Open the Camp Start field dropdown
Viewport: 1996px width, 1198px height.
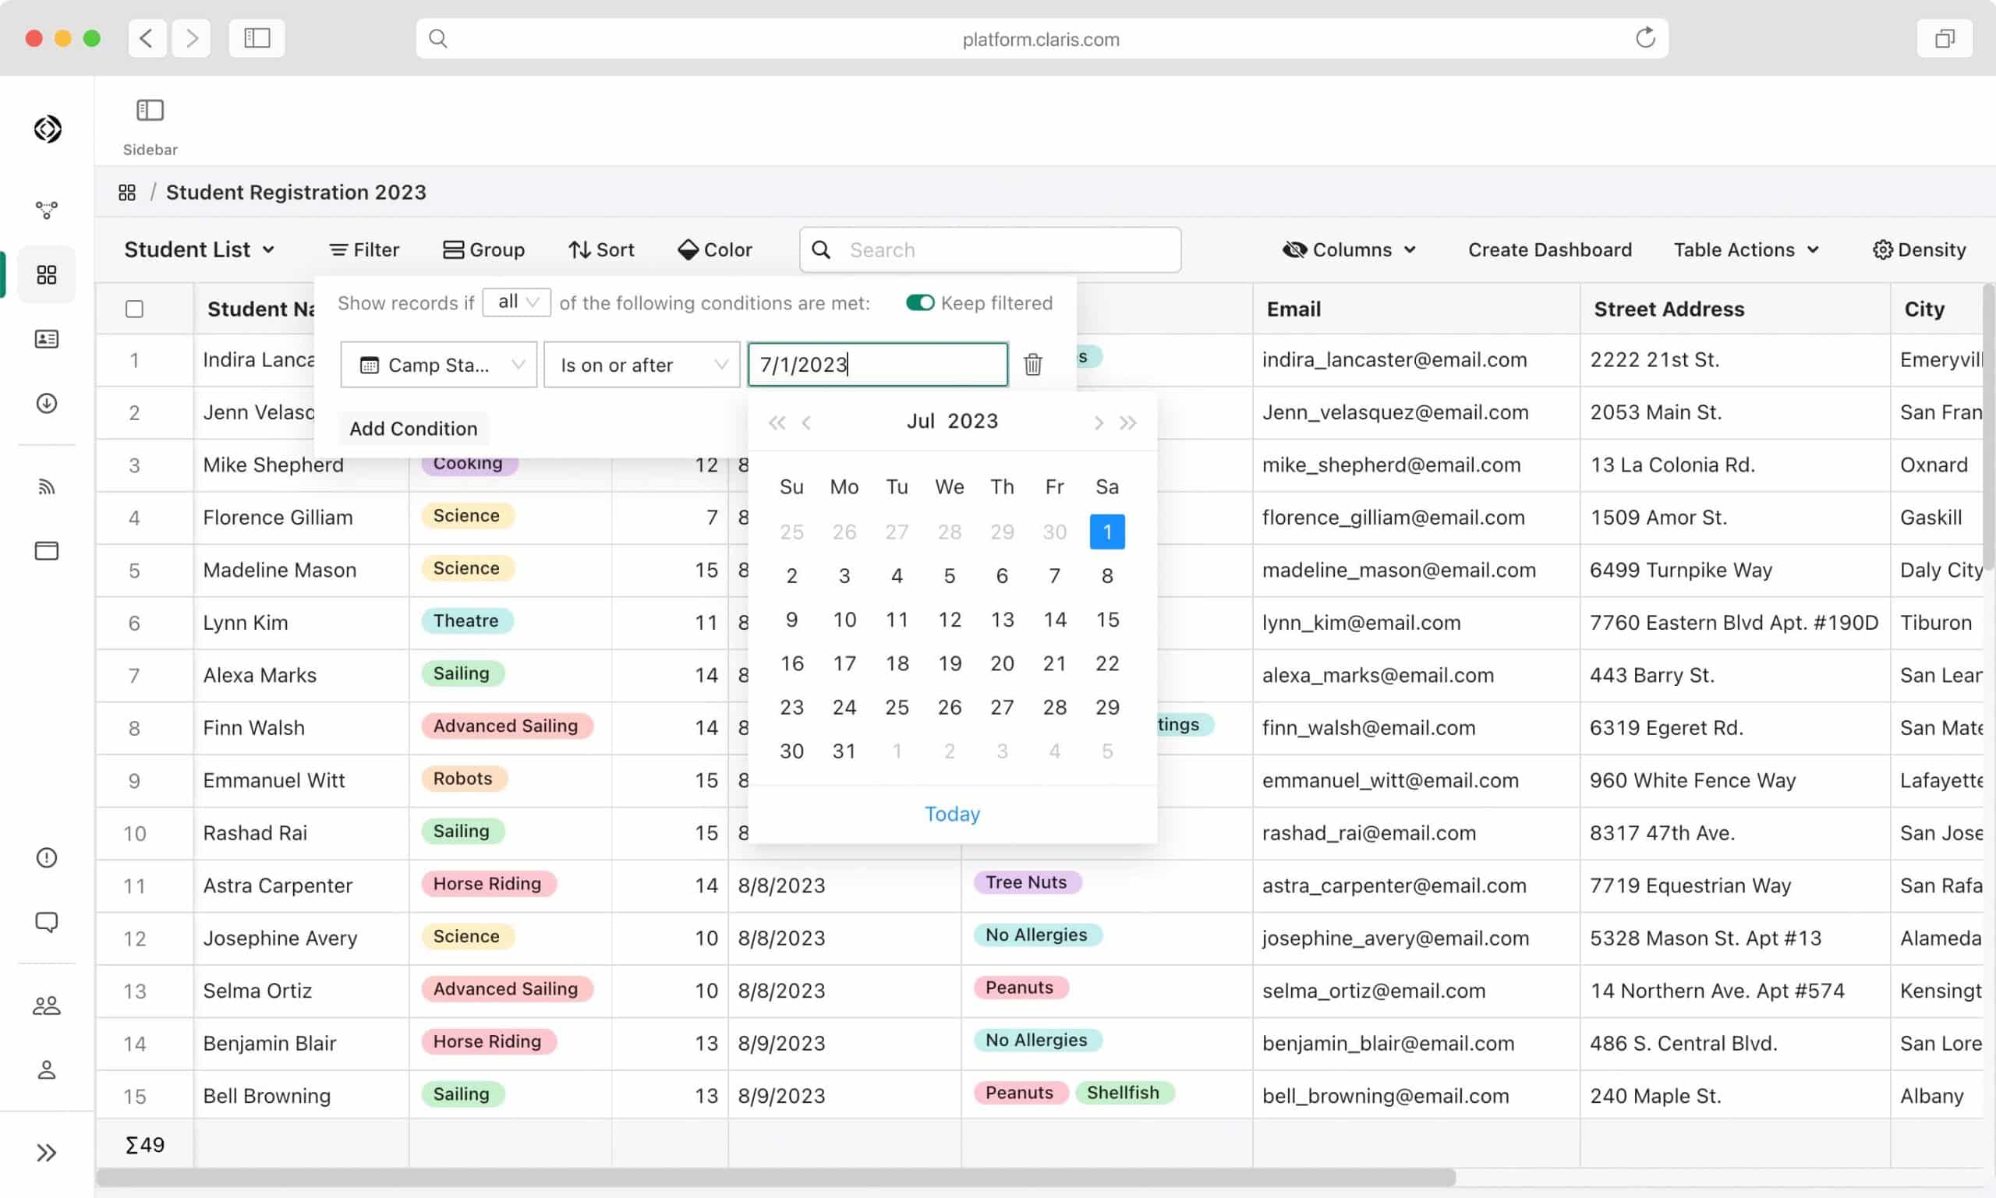438,365
